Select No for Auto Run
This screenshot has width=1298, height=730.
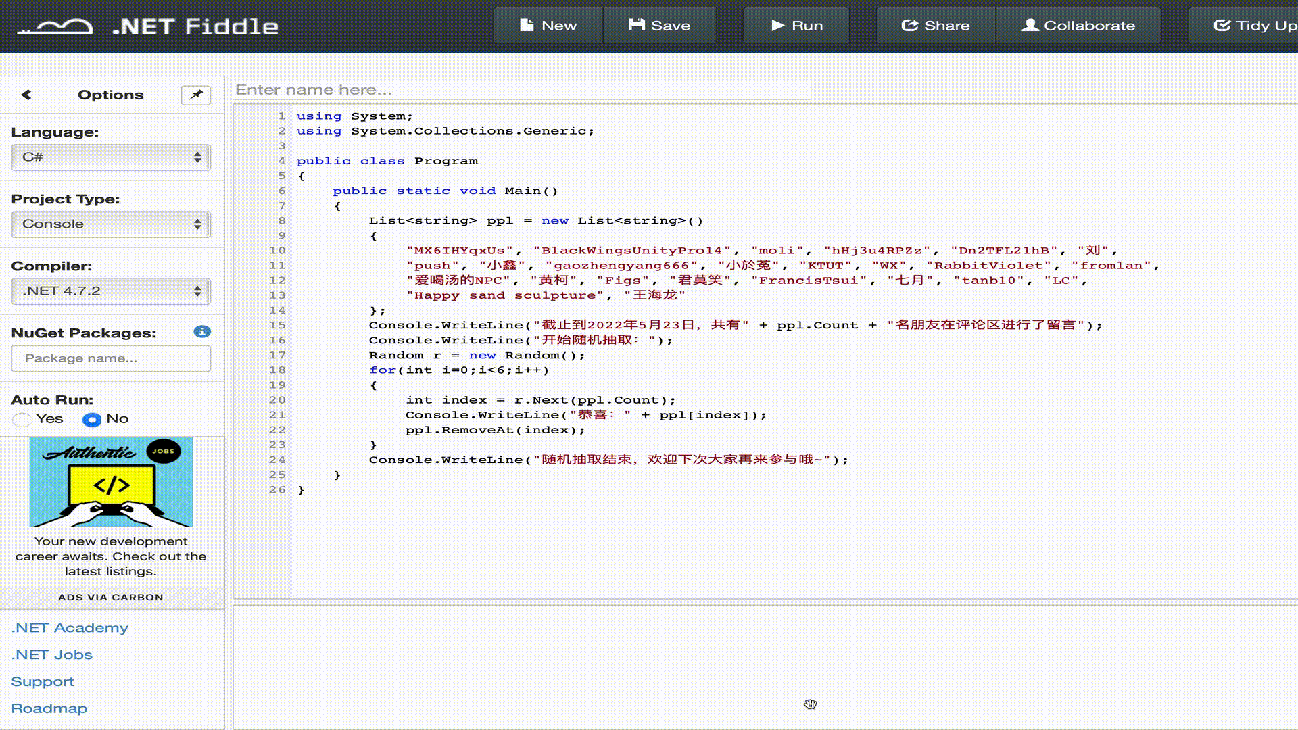click(x=92, y=420)
